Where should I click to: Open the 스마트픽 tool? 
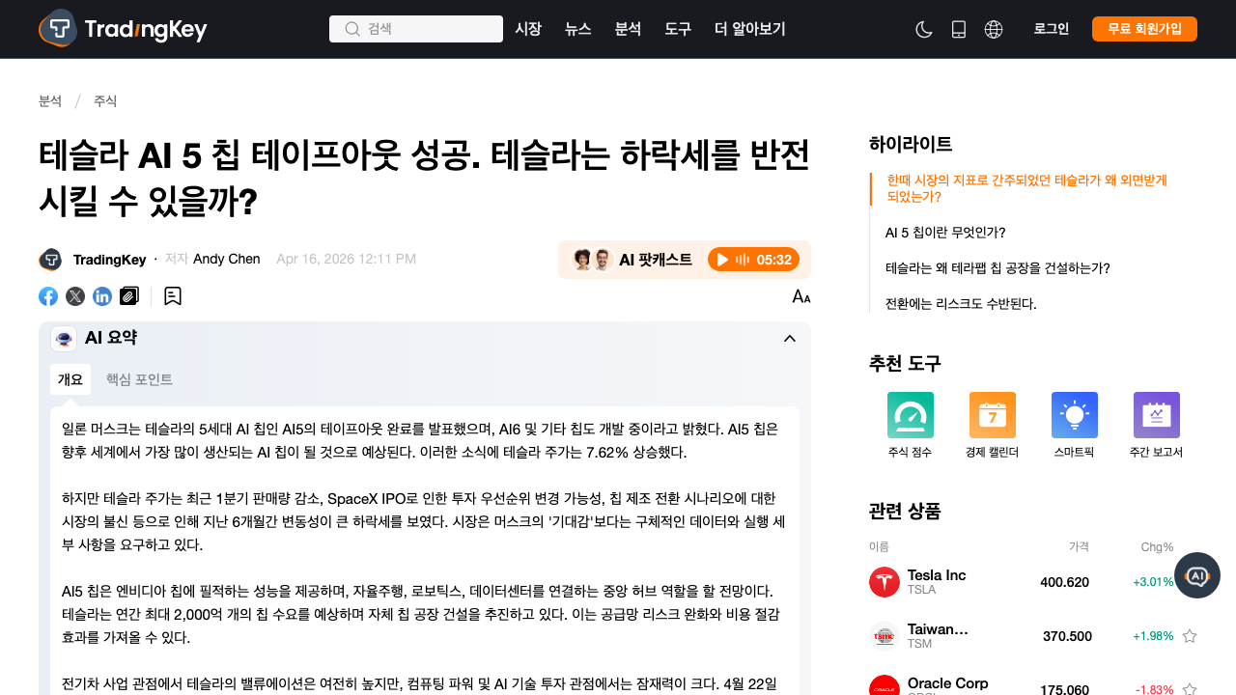pyautogui.click(x=1075, y=426)
